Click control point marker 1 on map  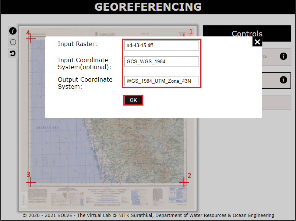pyautogui.click(x=184, y=35)
